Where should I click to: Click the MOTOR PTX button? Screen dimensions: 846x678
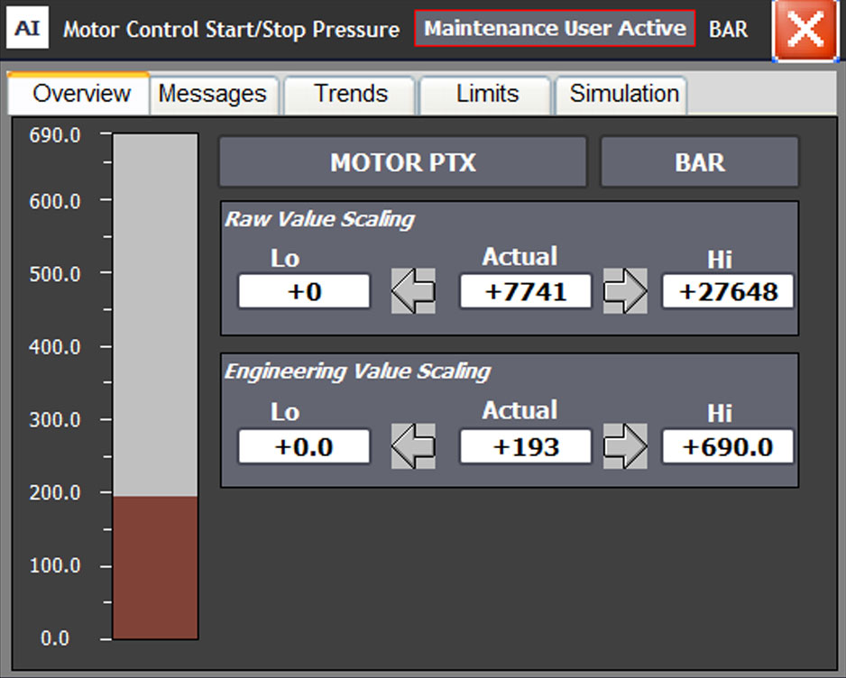pos(402,162)
